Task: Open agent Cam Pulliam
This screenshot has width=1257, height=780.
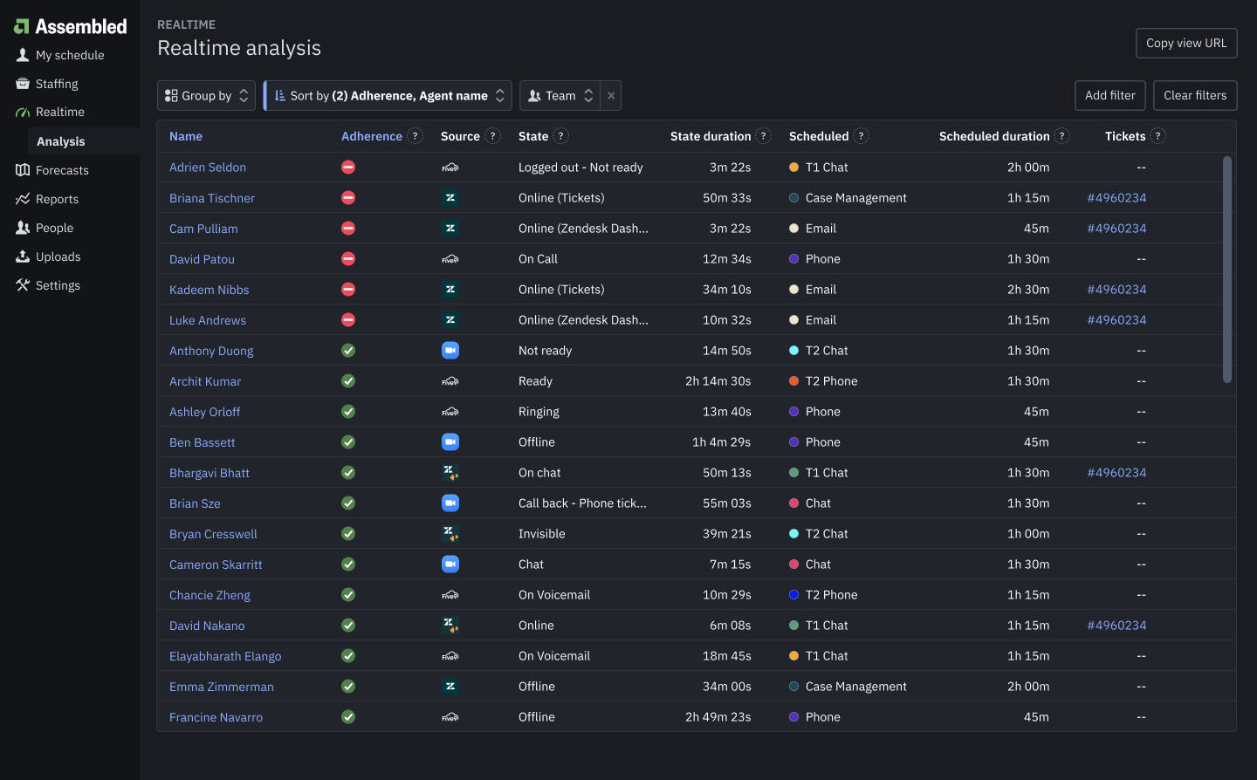Action: click(x=203, y=229)
